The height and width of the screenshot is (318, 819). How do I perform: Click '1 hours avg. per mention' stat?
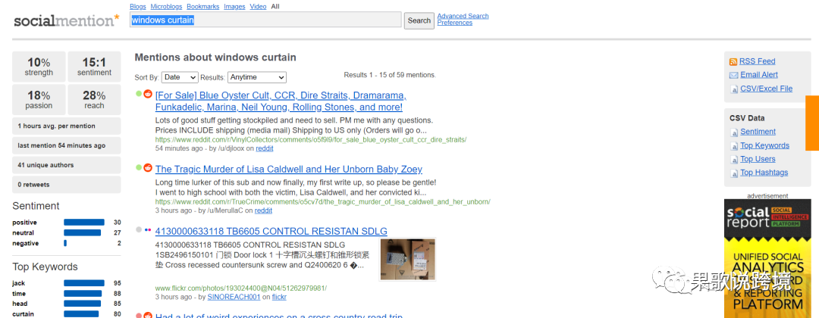[x=66, y=126]
